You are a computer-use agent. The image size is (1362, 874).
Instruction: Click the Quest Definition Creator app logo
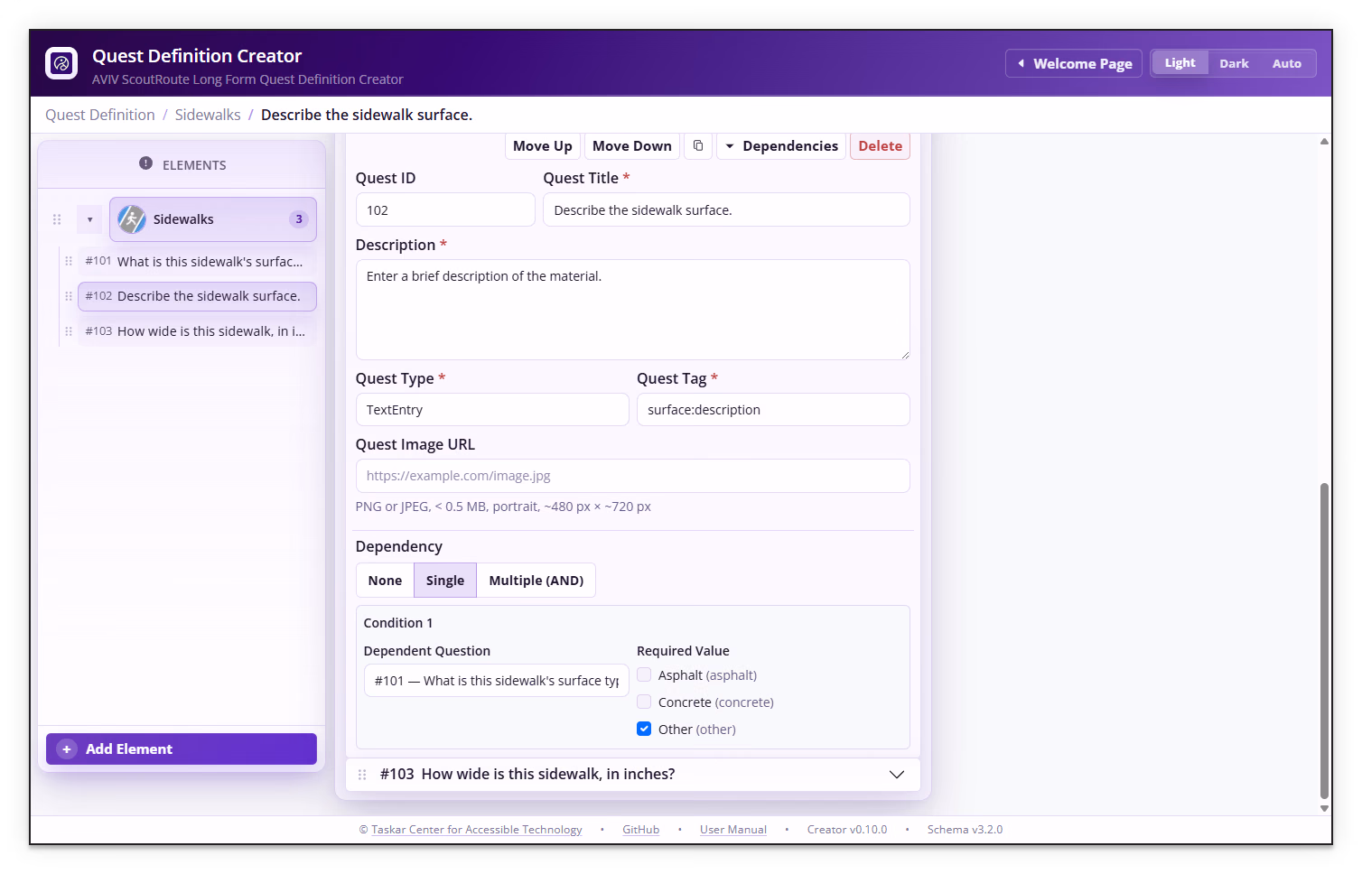click(61, 63)
